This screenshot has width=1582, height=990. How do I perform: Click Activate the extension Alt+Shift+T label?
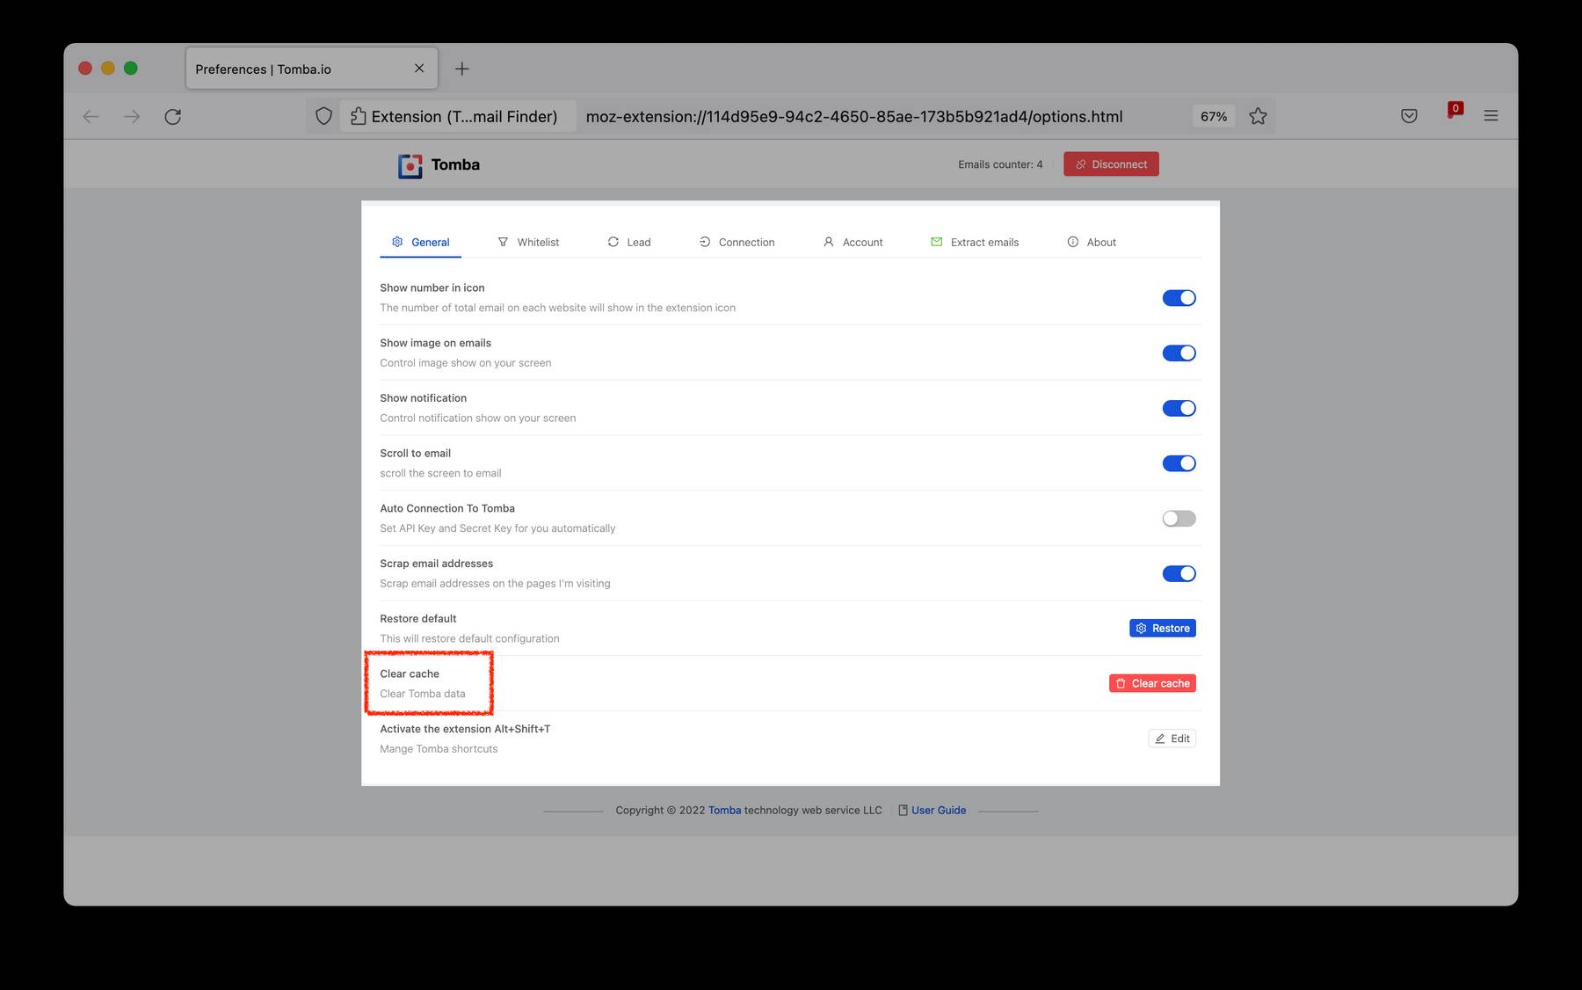point(465,729)
